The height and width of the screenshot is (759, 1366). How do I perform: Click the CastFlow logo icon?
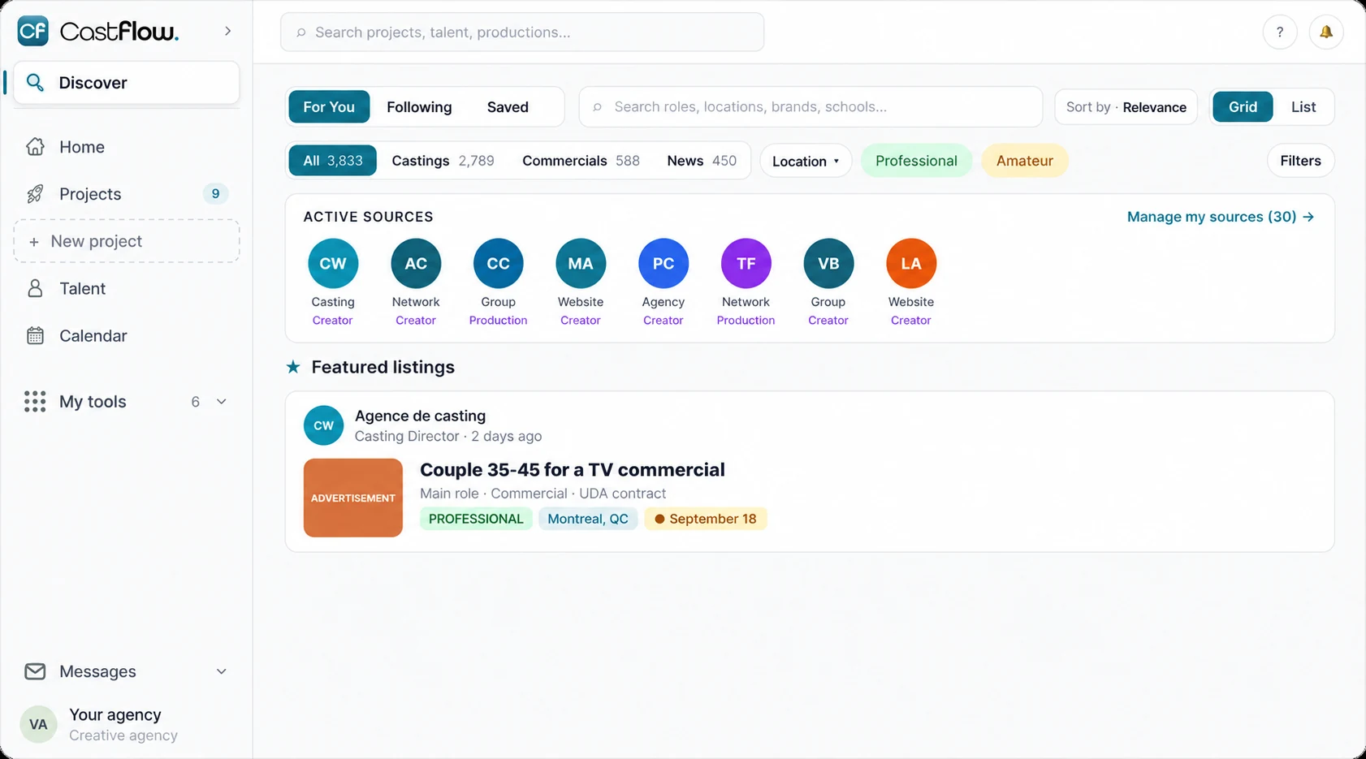pyautogui.click(x=32, y=32)
